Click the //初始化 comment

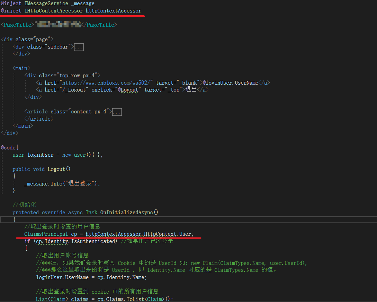24,205
